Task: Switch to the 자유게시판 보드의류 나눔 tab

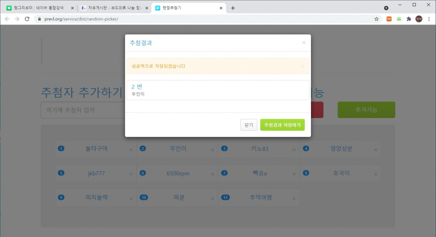Action: [114, 8]
